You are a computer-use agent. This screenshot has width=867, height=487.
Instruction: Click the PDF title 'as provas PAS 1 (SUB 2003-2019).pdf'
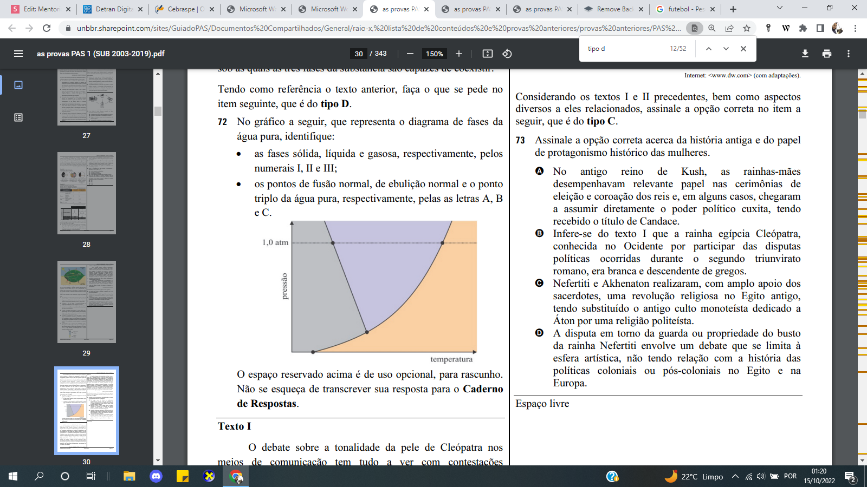[x=101, y=54]
